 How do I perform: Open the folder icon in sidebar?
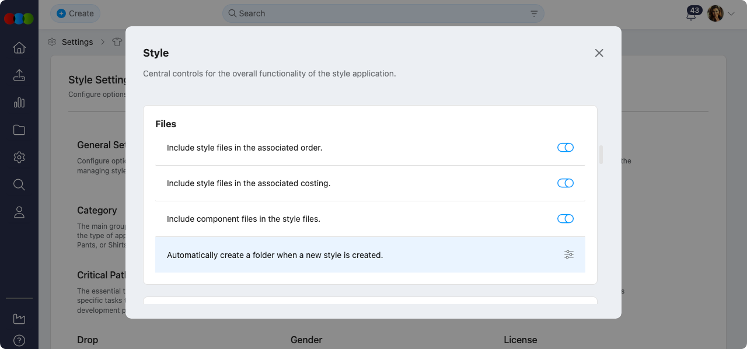tap(19, 130)
